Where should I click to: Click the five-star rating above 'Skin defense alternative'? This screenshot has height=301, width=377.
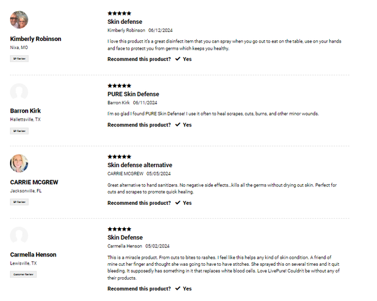click(119, 156)
